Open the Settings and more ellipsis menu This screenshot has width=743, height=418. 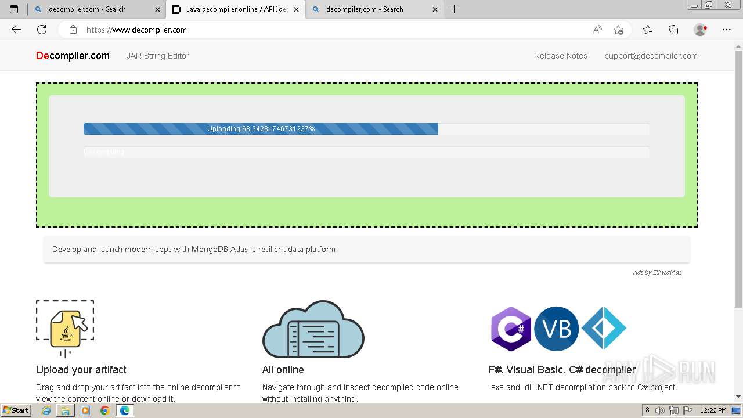[x=727, y=30]
